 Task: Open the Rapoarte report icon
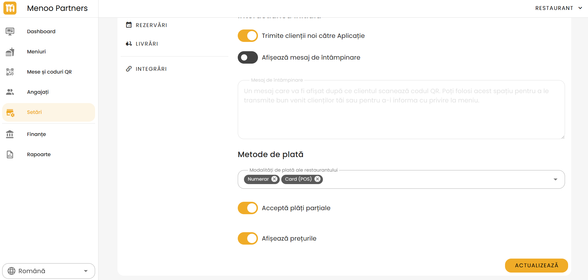[10, 154]
